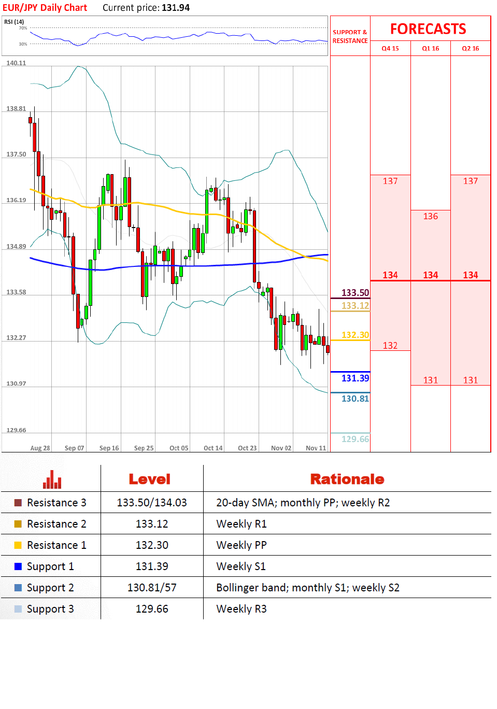Image resolution: width=497 pixels, height=709 pixels.
Task: Click the 130.81 support level marker
Action: pyautogui.click(x=356, y=399)
